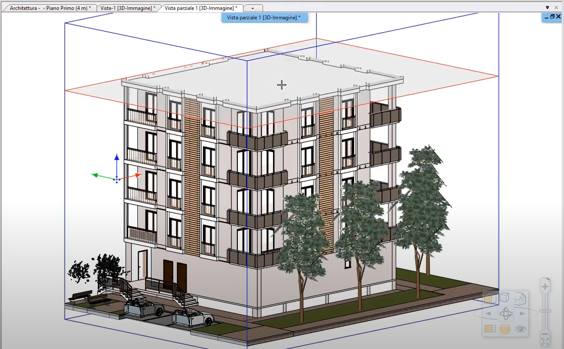This screenshot has height=349, width=564.
Task: Restore down the 3D view window
Action: (552, 16)
